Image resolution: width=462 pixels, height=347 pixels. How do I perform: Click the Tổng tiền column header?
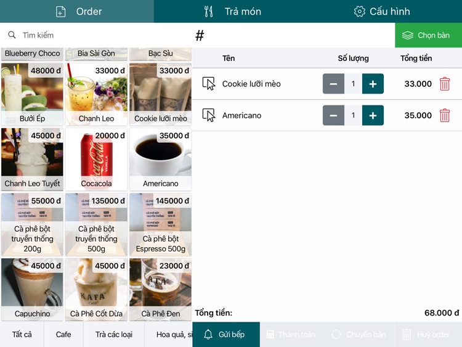pos(416,58)
